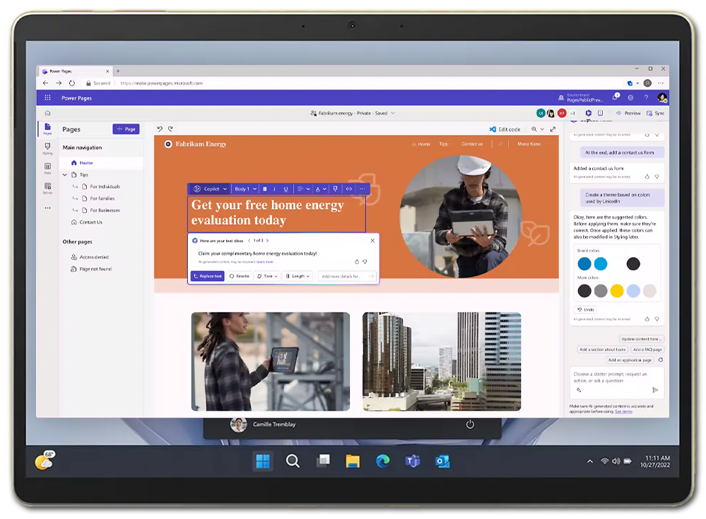Select the black brand color swatch
This screenshot has height=519, width=706.
point(633,264)
